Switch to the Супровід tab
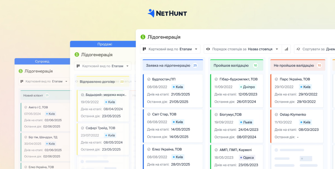 [42, 61]
